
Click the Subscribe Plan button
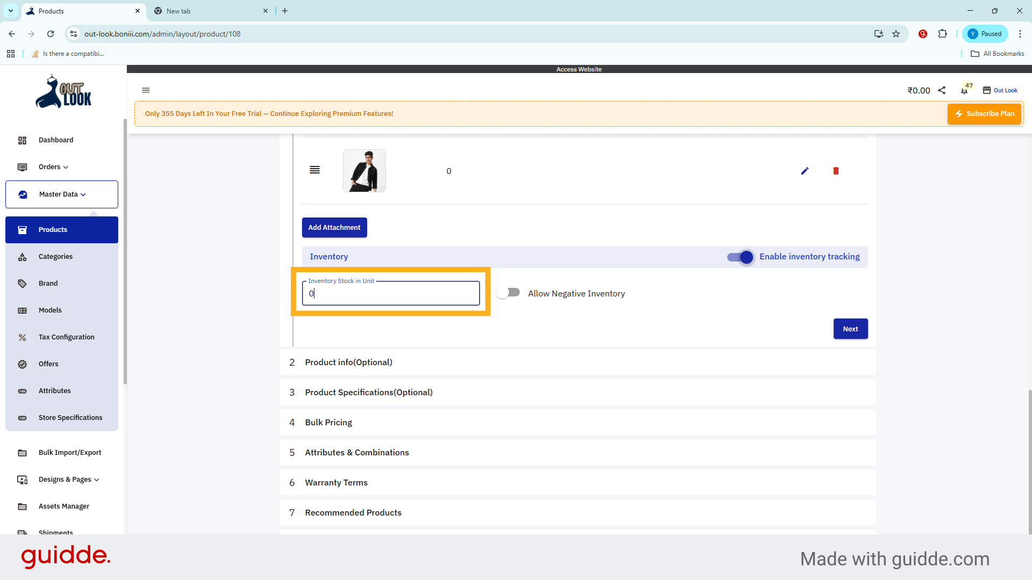(984, 114)
